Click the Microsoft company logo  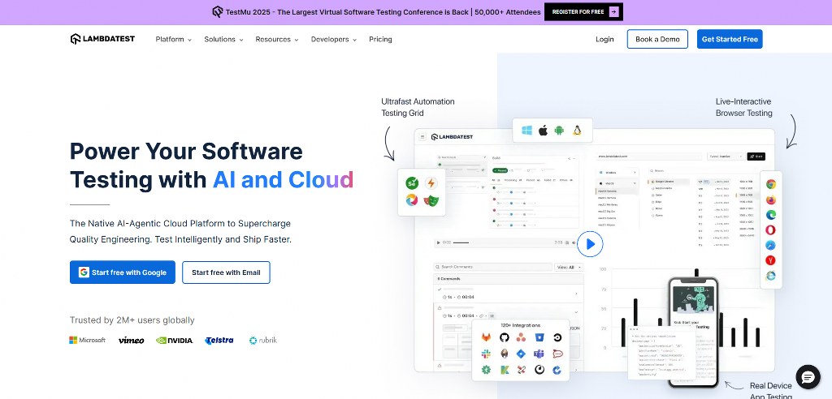coord(88,340)
